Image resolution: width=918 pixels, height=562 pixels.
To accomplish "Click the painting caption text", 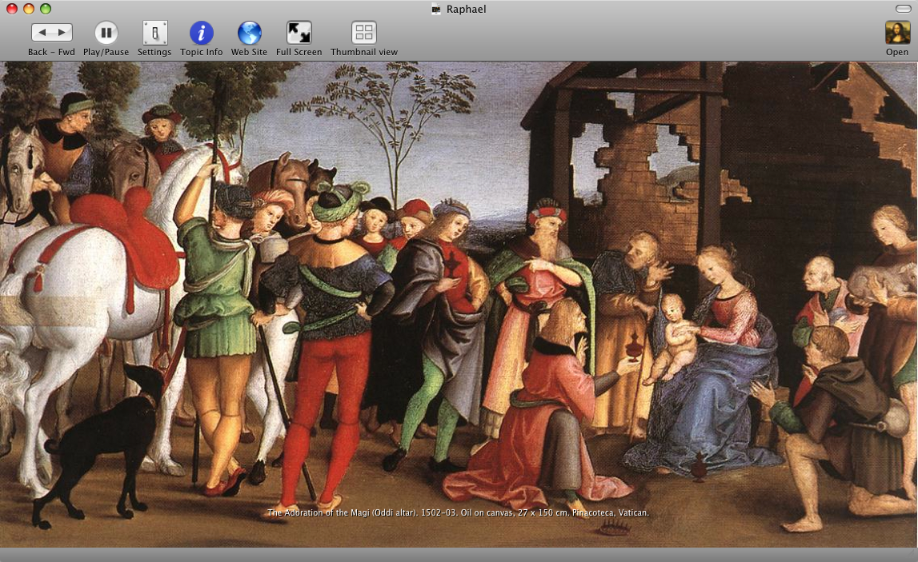I will pos(458,513).
